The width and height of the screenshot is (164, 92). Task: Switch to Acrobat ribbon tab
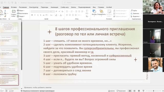click(x=109, y=7)
